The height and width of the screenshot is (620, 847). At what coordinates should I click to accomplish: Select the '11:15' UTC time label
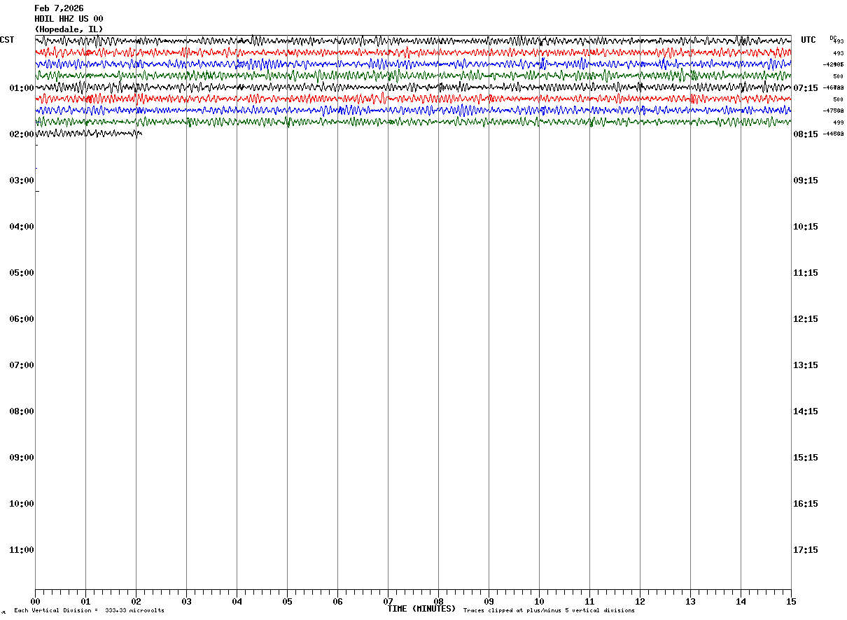coord(806,273)
